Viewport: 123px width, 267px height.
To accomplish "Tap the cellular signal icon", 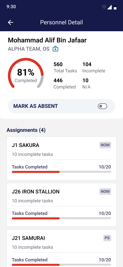I will pos(110,7).
